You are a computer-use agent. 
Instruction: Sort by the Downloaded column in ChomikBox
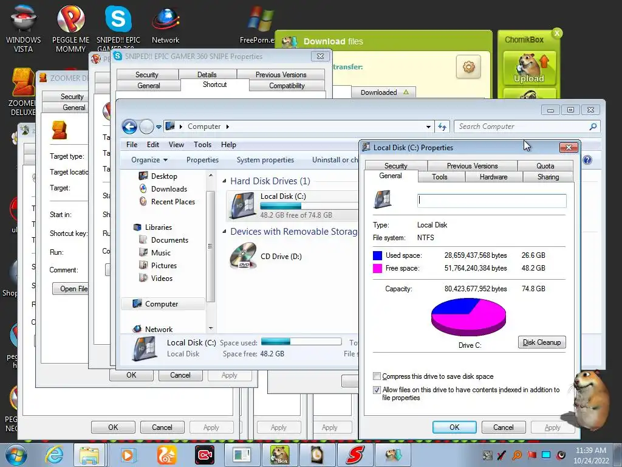click(384, 92)
